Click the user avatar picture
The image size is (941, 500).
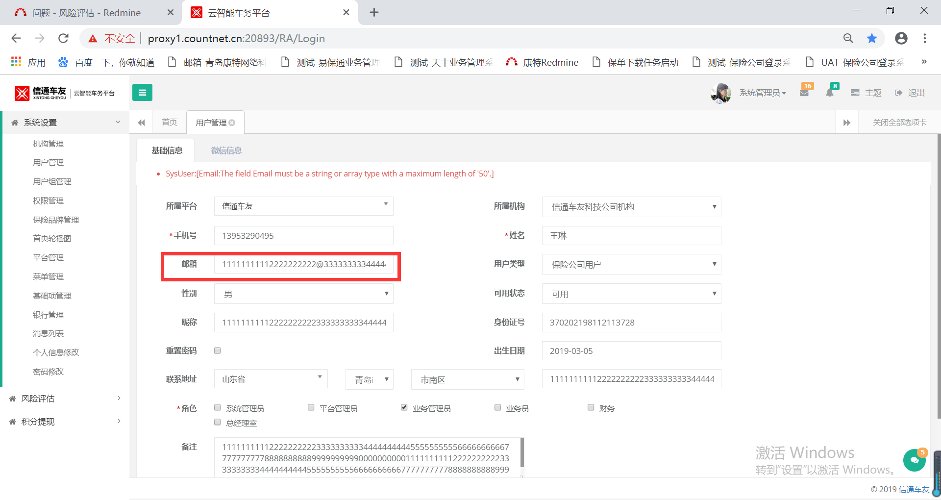[x=721, y=93]
